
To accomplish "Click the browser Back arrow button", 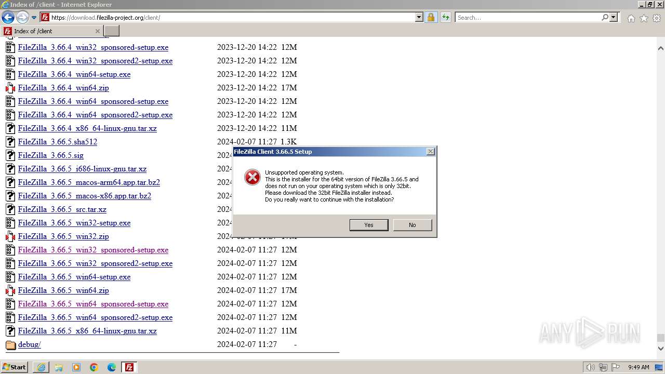I will pos(8,17).
